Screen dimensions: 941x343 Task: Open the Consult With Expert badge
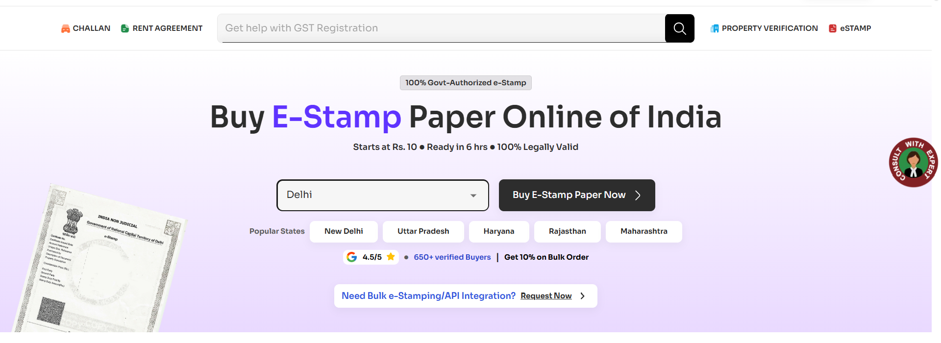[x=914, y=162]
